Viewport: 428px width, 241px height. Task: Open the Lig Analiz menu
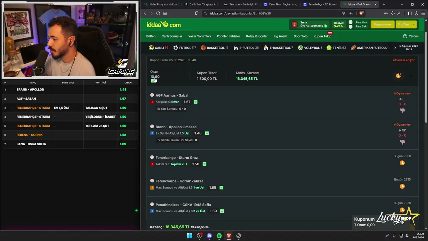(281, 36)
